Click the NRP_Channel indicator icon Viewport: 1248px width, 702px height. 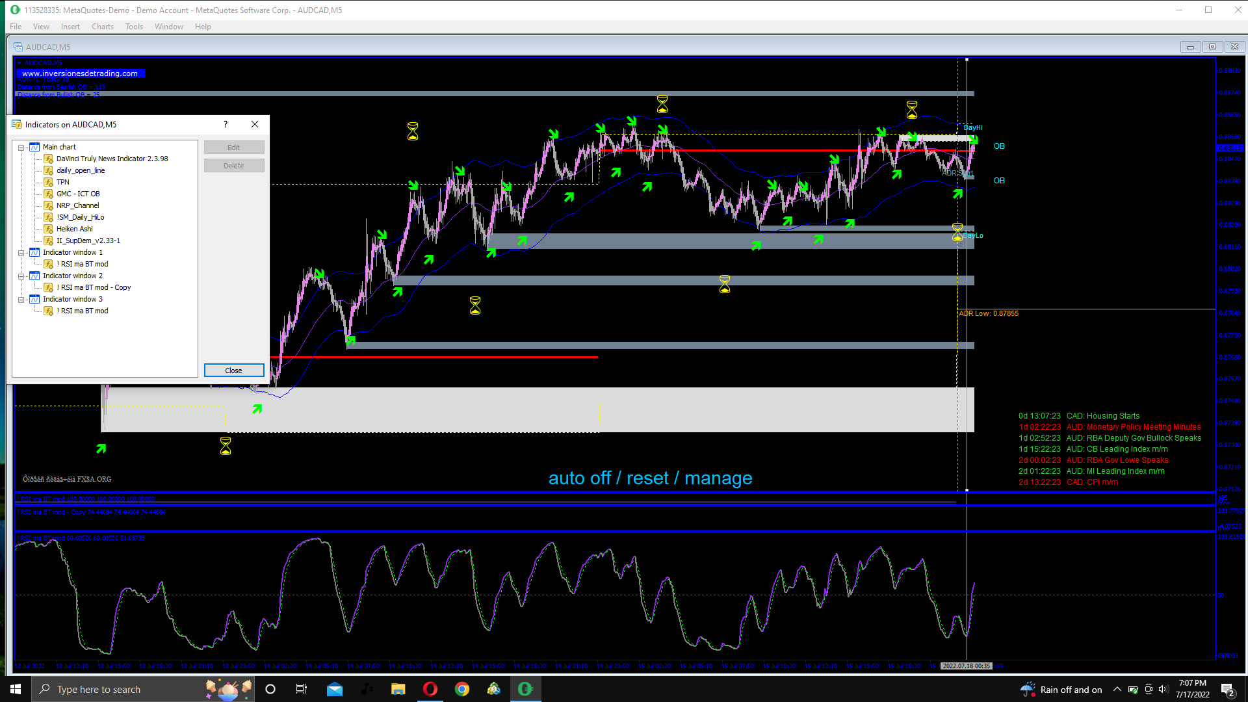[49, 205]
